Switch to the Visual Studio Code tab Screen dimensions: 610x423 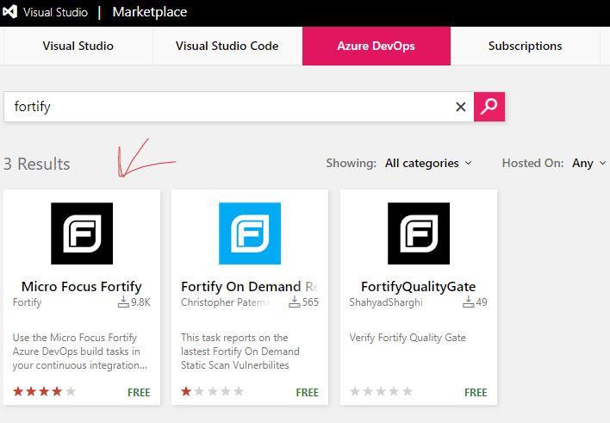tap(227, 47)
